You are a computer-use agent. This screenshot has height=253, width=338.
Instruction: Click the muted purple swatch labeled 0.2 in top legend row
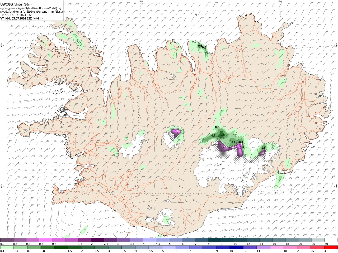7,240
